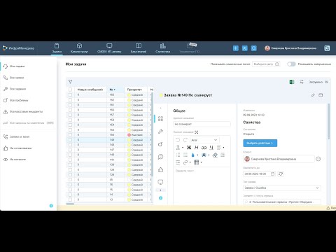The height and width of the screenshot is (252, 336).
Task: Tick the checkbox for row 150
Action: coord(70,134)
